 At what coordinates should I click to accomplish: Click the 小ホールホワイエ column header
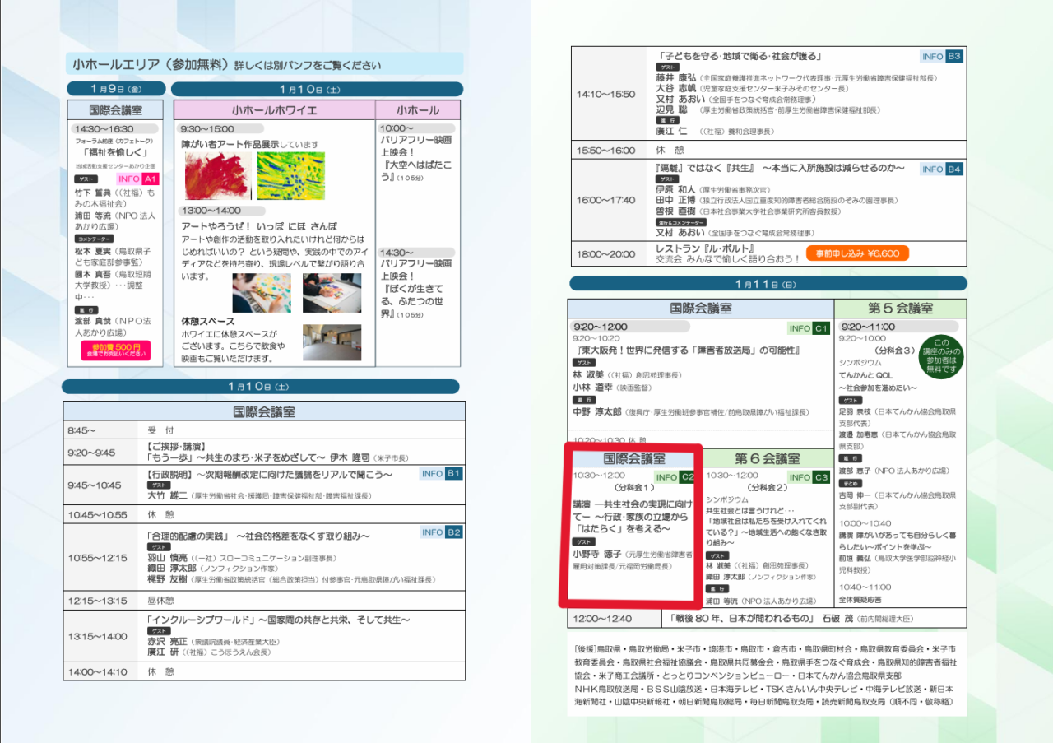[x=274, y=110]
